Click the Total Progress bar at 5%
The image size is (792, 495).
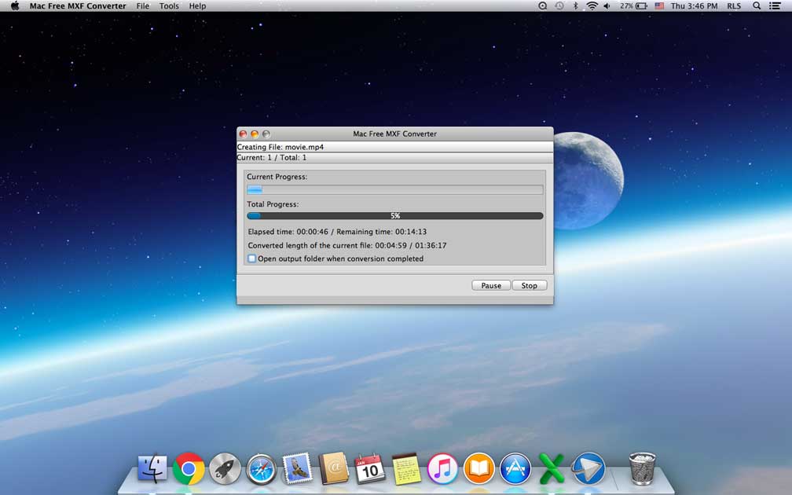pyautogui.click(x=395, y=215)
